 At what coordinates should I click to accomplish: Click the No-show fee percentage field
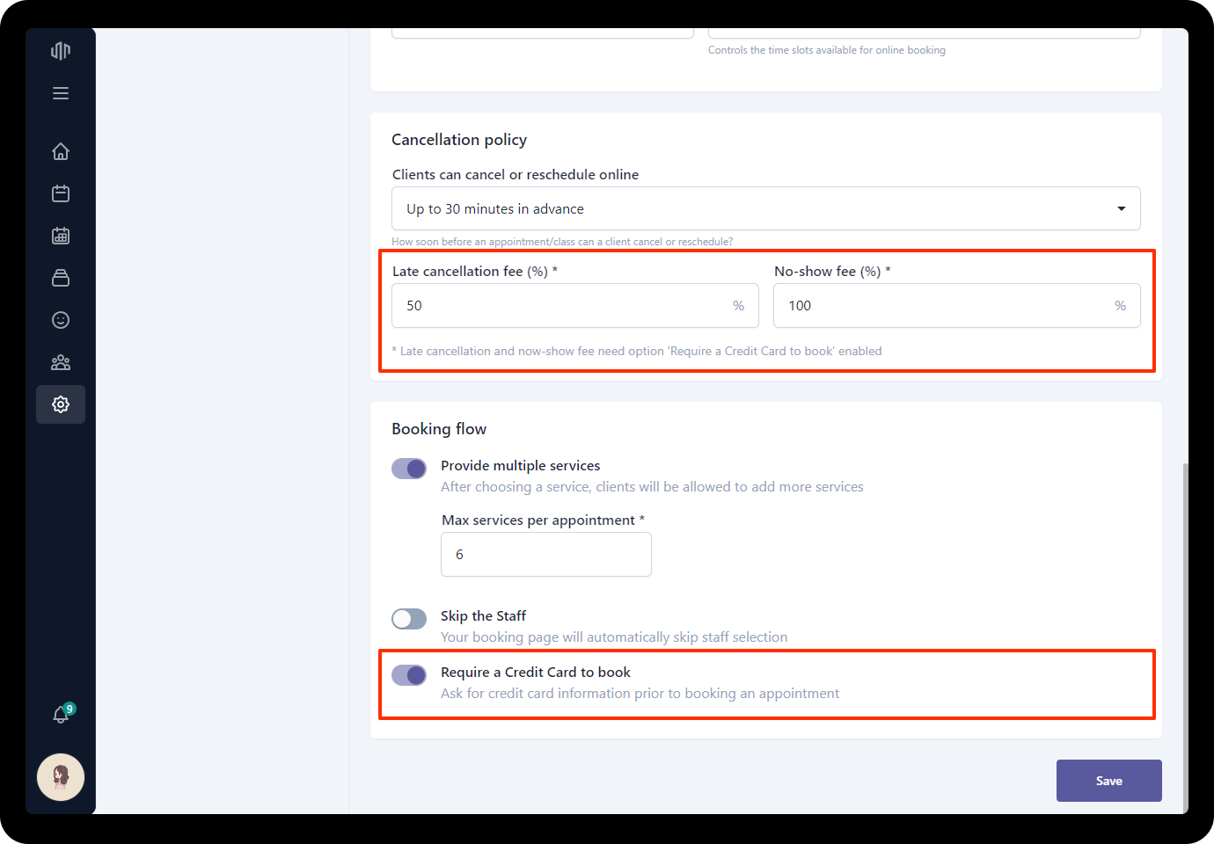[946, 306]
